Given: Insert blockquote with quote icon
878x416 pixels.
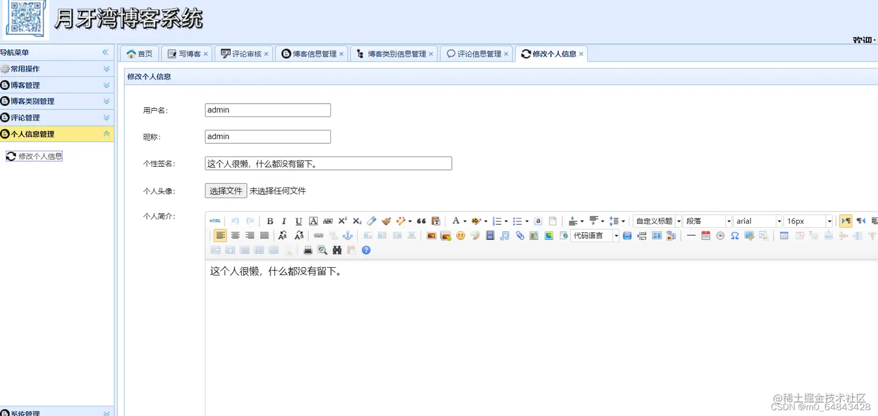Looking at the screenshot, I should coord(422,221).
